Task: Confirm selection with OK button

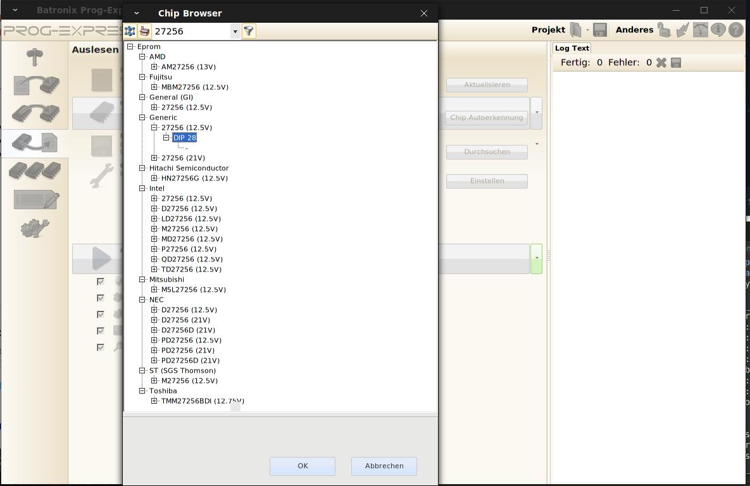Action: pos(303,466)
